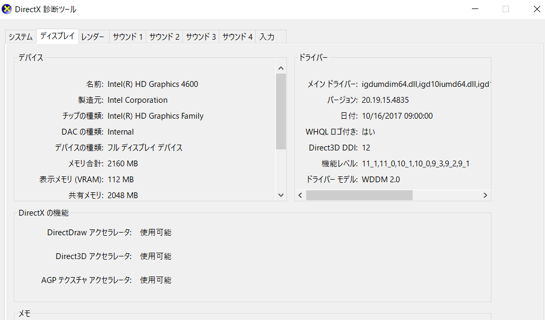Click the device panel vertical scrollbar thumb

[281, 111]
